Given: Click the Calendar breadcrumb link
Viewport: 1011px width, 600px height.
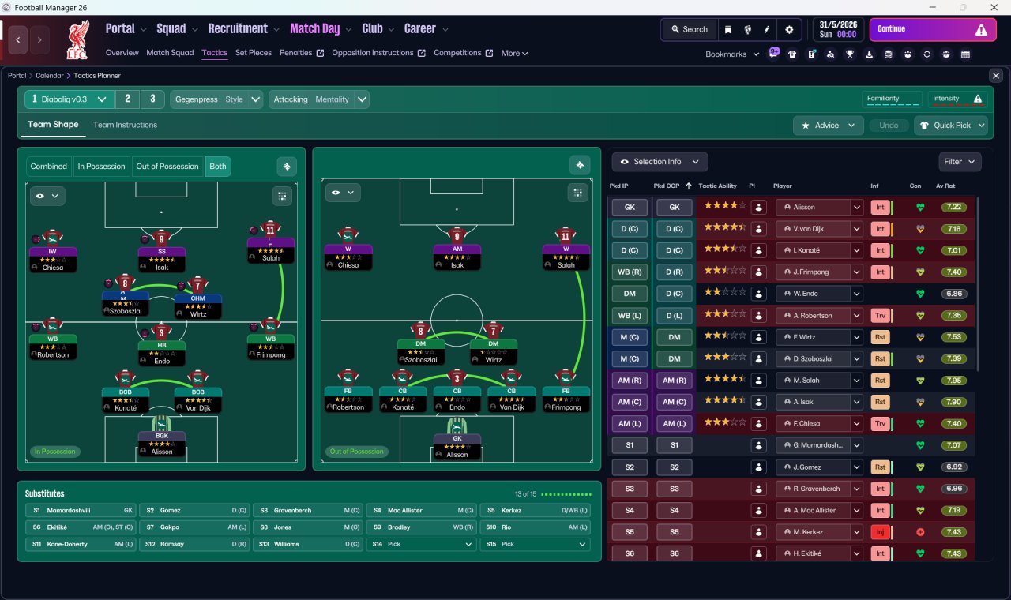Looking at the screenshot, I should (49, 76).
